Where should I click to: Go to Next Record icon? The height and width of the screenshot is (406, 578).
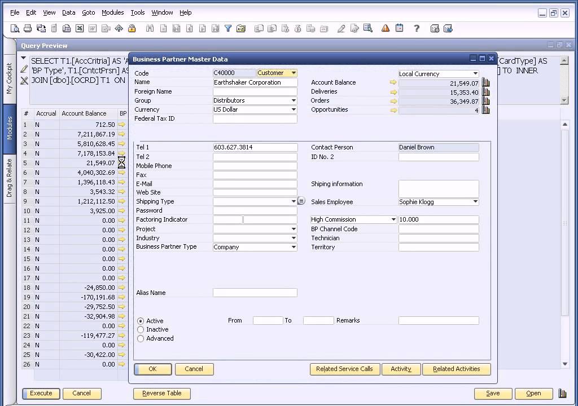203,28
